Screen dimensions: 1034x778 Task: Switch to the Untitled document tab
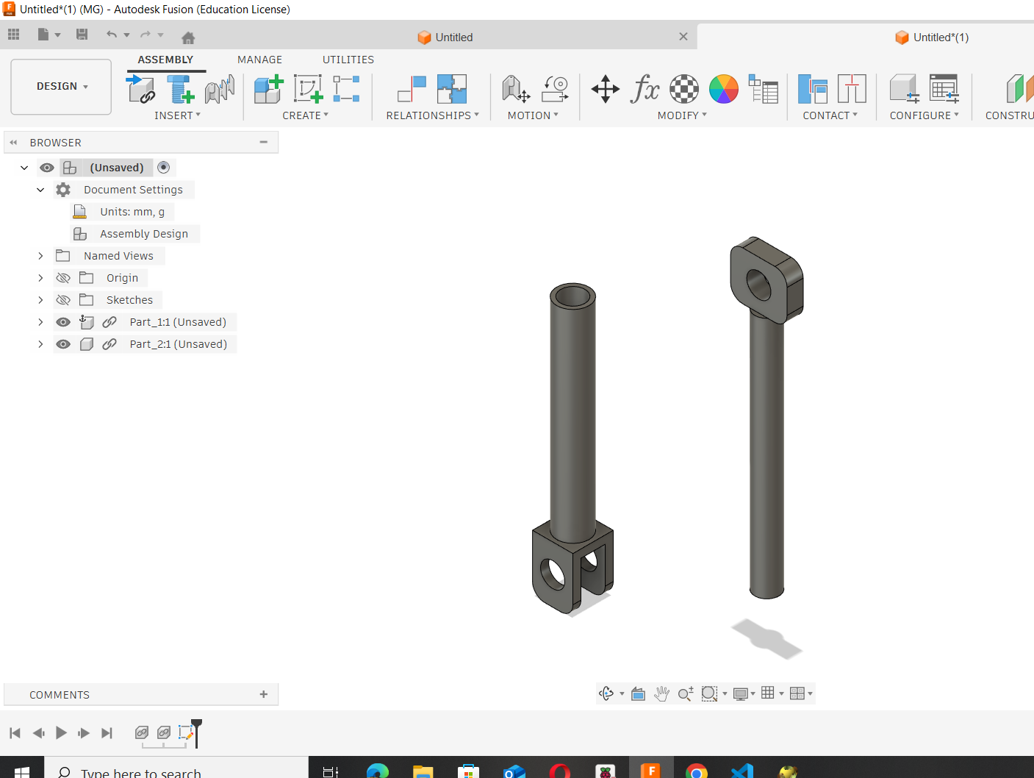click(x=445, y=38)
